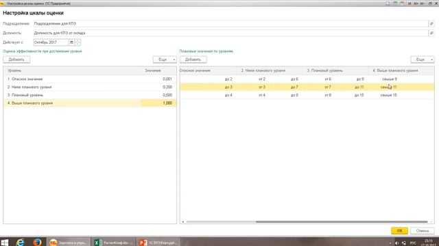This screenshot has width=439, height=246.
Task: Confirm with the OK button
Action: [x=399, y=231]
